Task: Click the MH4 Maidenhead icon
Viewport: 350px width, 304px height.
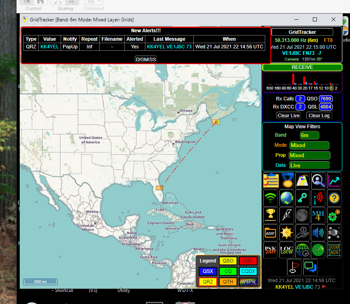Action: [318, 215]
